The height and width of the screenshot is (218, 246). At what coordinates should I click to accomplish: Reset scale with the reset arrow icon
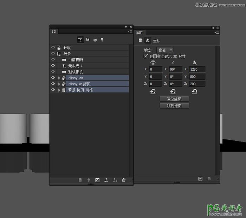tap(194, 91)
